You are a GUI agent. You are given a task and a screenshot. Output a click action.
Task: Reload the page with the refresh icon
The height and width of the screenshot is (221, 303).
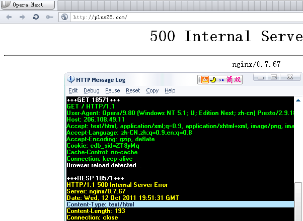[36, 17]
